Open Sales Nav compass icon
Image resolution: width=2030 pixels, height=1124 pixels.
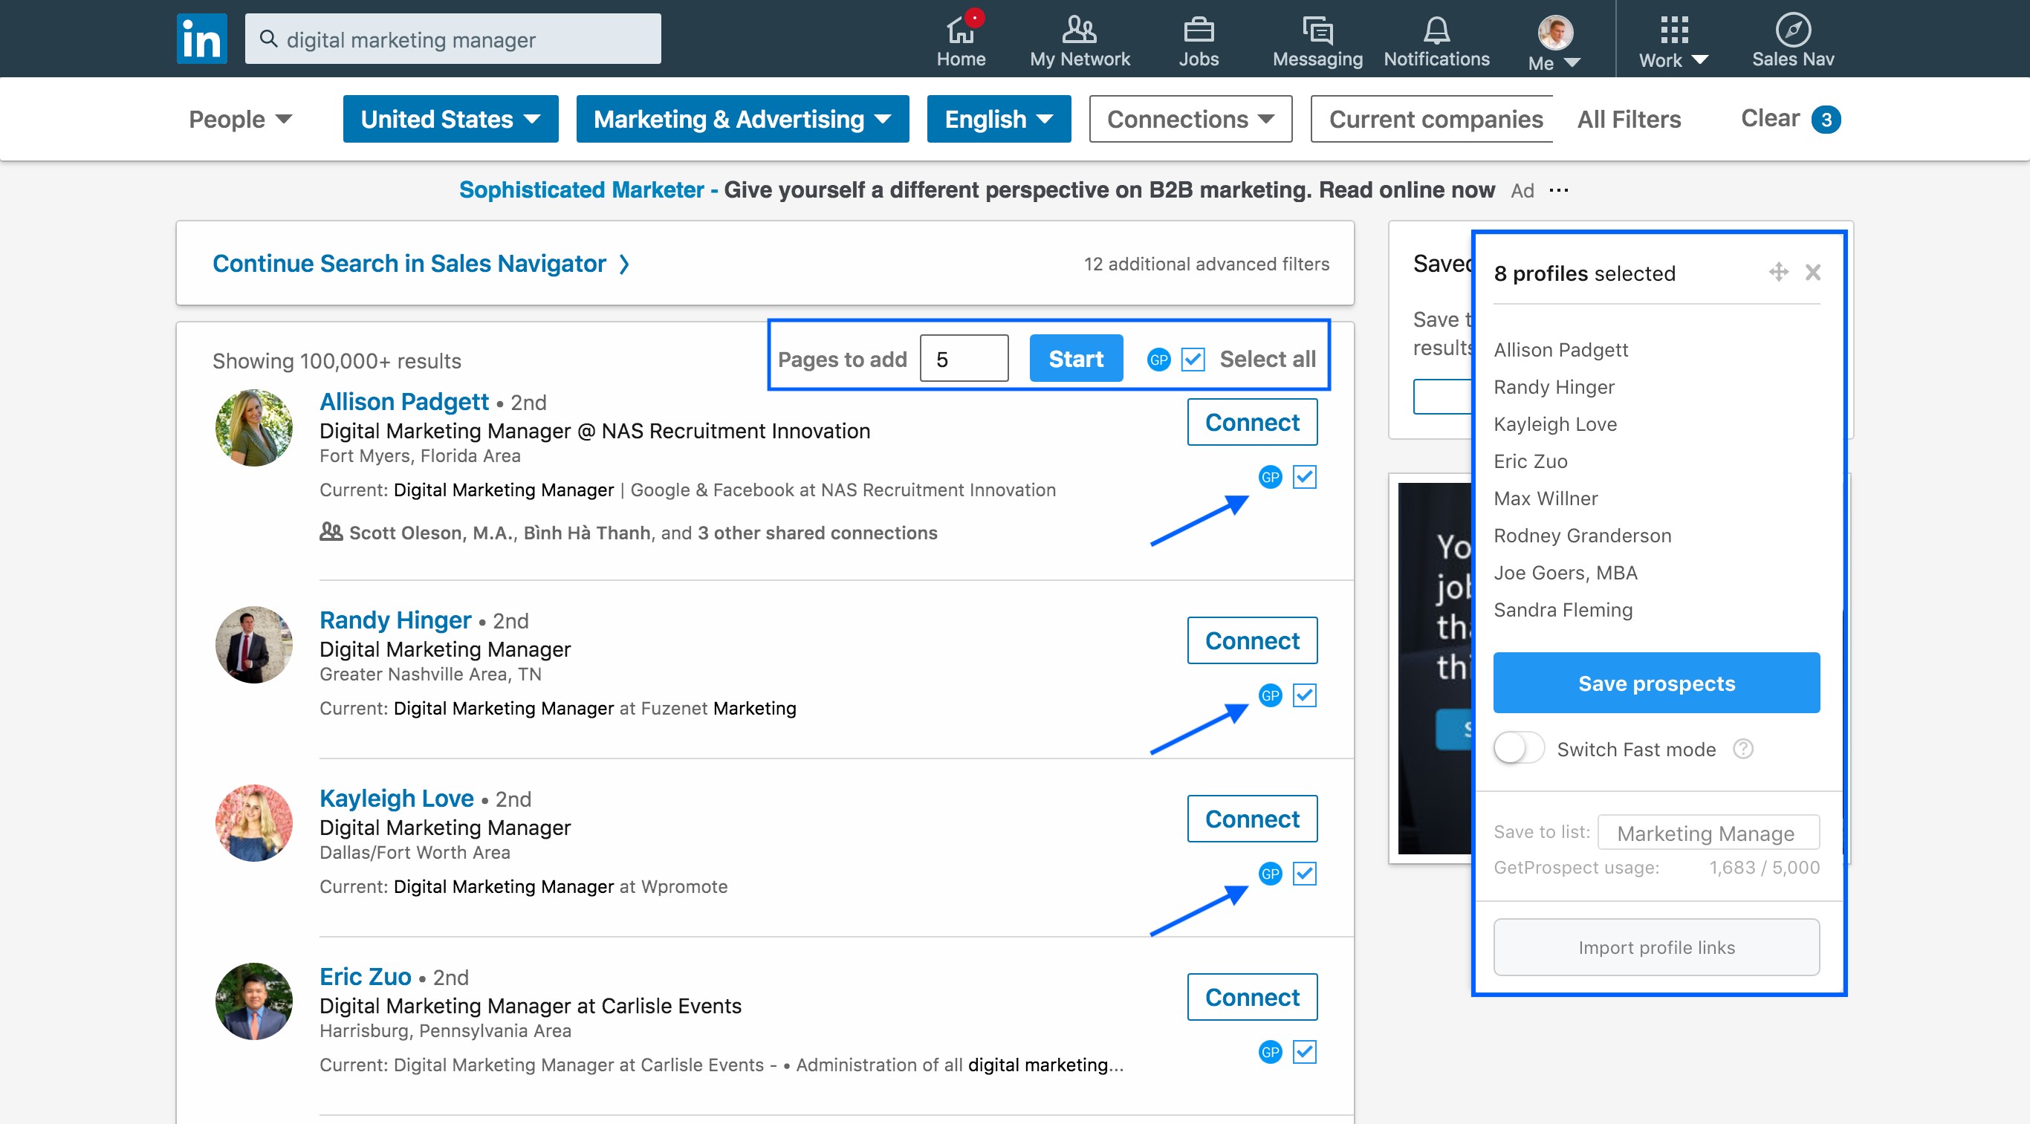click(1793, 30)
